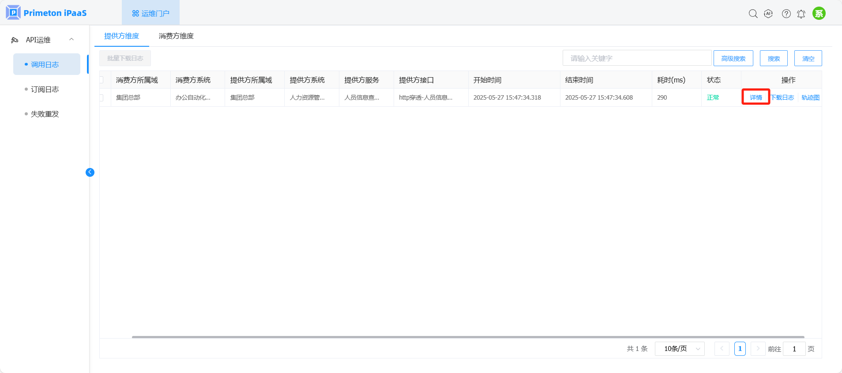Collapse the API运维 menu chevron
The image size is (842, 373).
coord(71,40)
